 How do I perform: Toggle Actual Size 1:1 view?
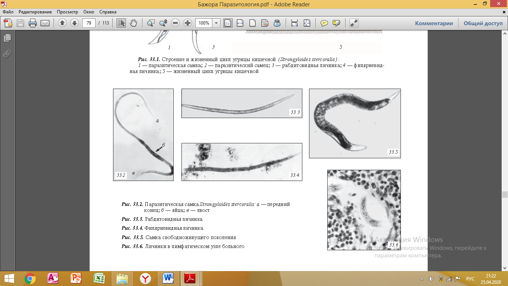tap(228, 23)
